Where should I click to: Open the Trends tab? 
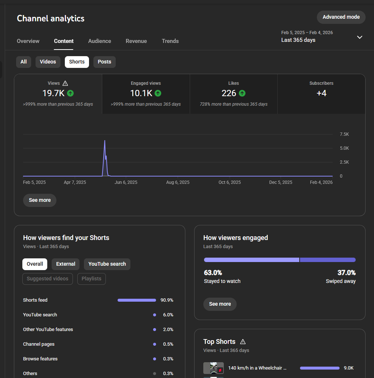(170, 41)
